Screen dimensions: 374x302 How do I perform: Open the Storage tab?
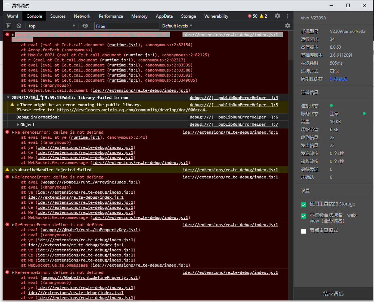point(188,16)
